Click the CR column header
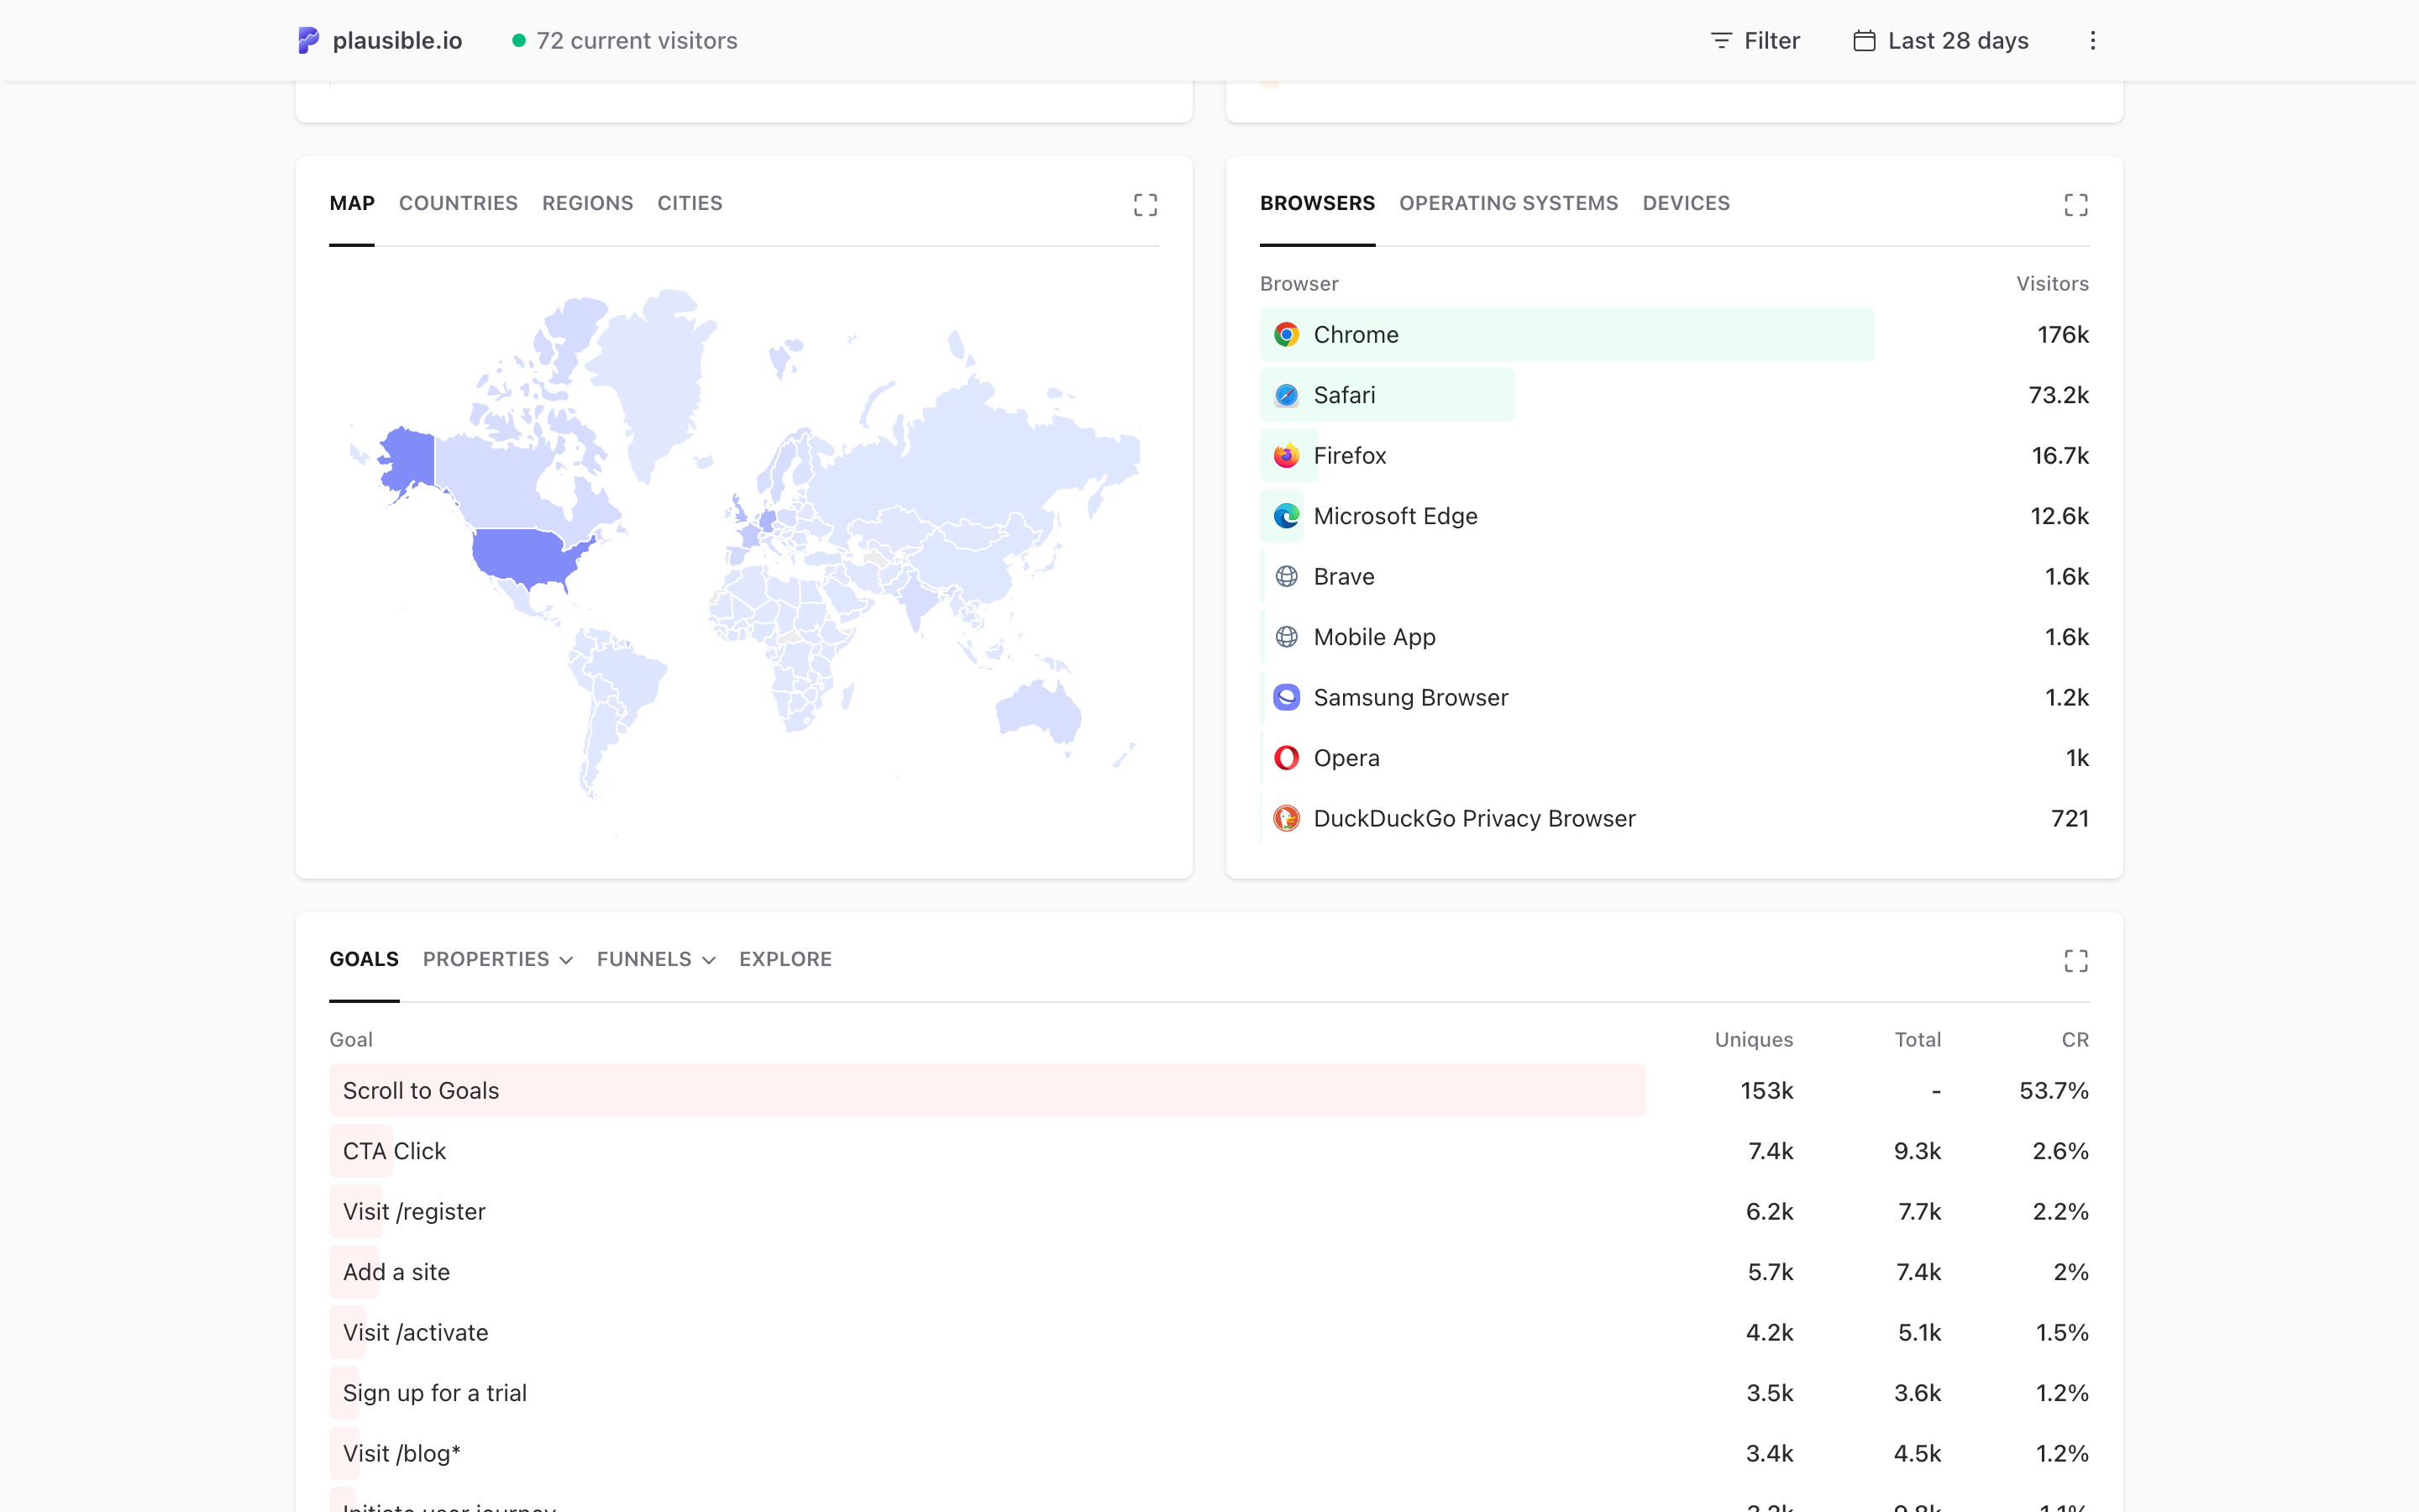Viewport: 2419px width, 1512px height. 2075,1040
